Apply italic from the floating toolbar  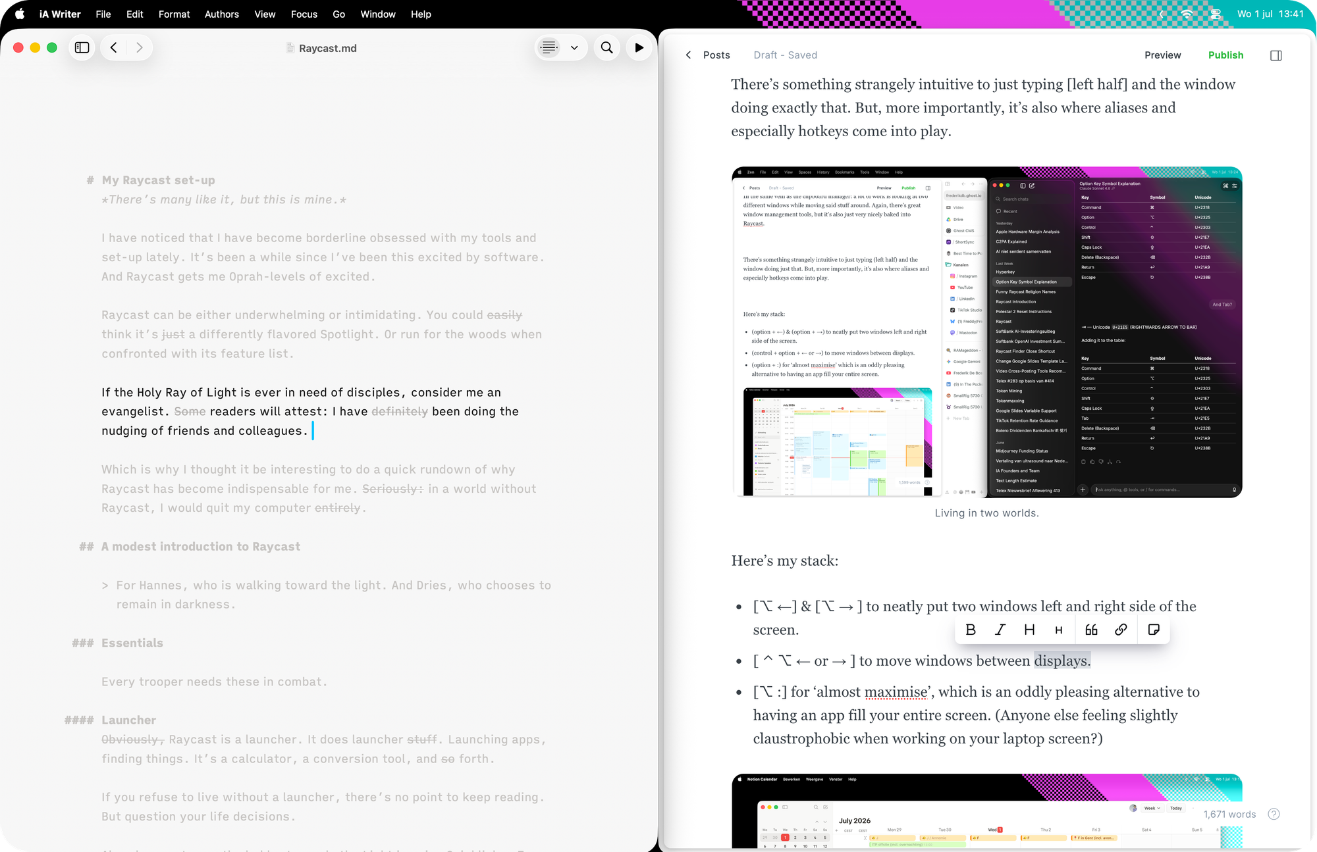(1000, 630)
